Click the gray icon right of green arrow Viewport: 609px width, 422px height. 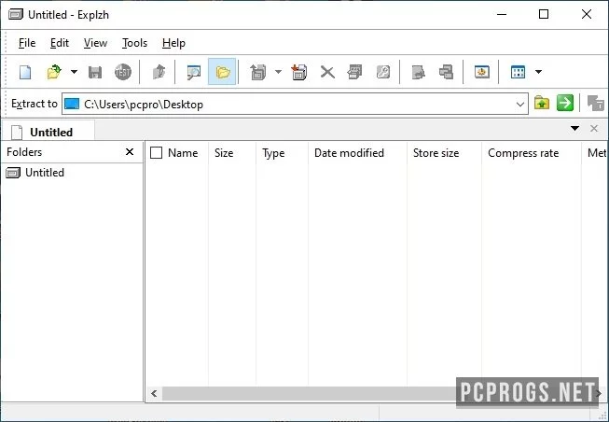click(595, 104)
